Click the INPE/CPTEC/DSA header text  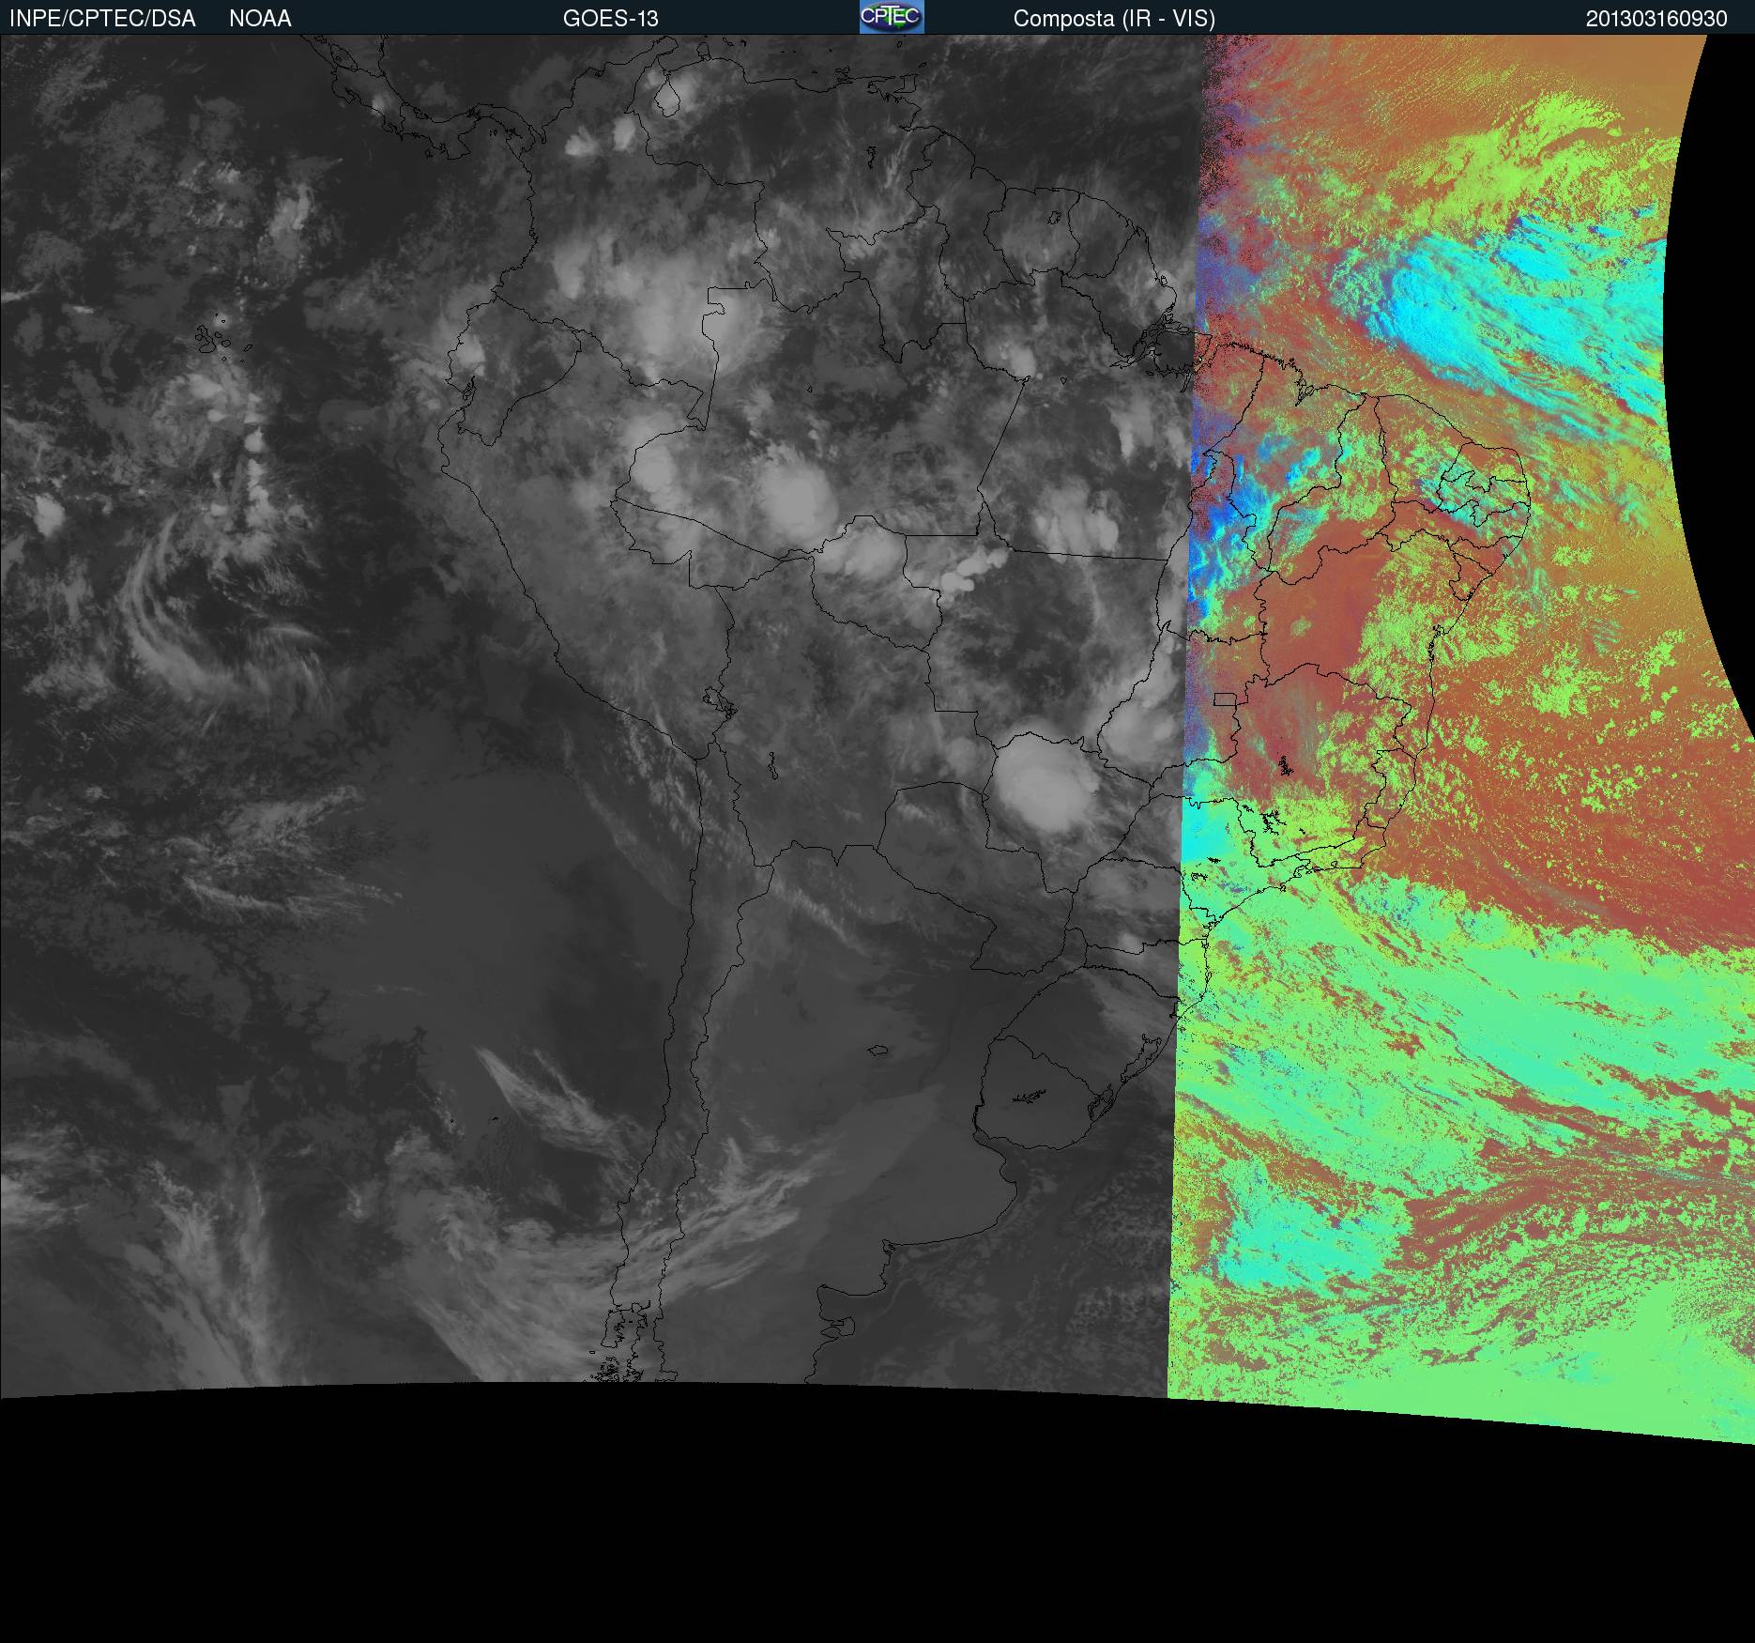point(102,19)
